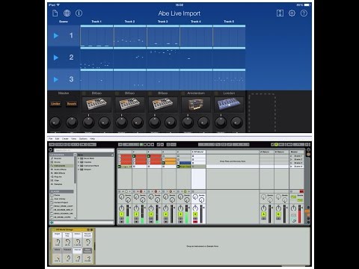359x269 pixels.
Task: Select the Amsterdam instrument thumbnail
Action: 196,105
